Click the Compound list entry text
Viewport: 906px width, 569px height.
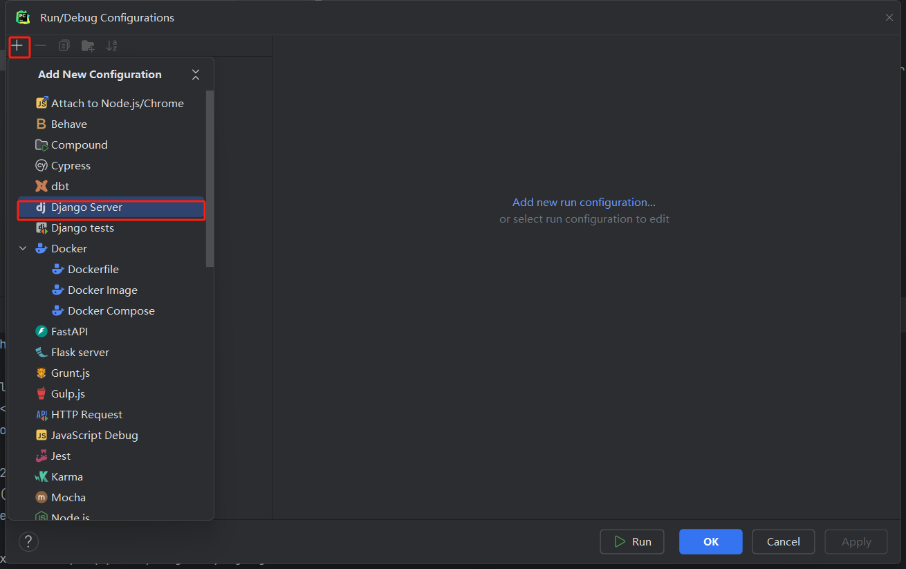tap(80, 145)
